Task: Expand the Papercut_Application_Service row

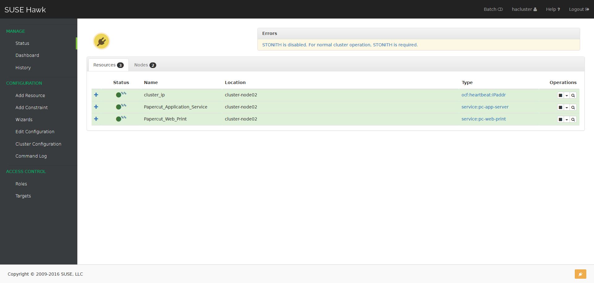Action: coord(96,107)
